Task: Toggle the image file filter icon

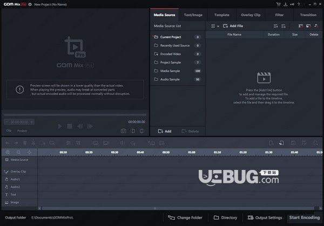Action: (308, 26)
